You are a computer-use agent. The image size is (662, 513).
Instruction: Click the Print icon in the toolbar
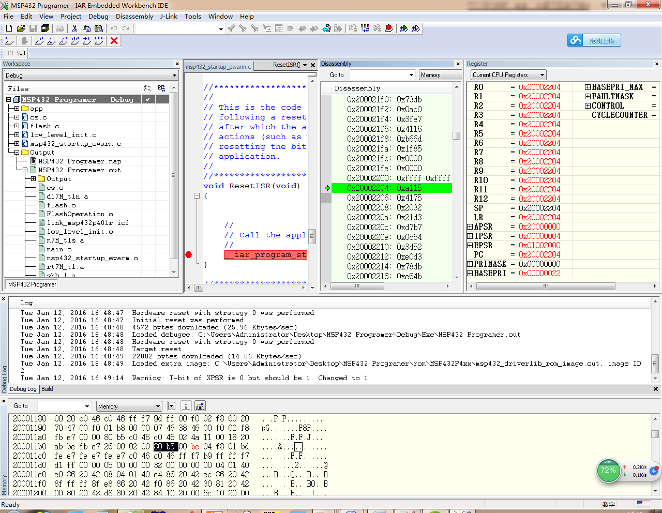[x=60, y=28]
